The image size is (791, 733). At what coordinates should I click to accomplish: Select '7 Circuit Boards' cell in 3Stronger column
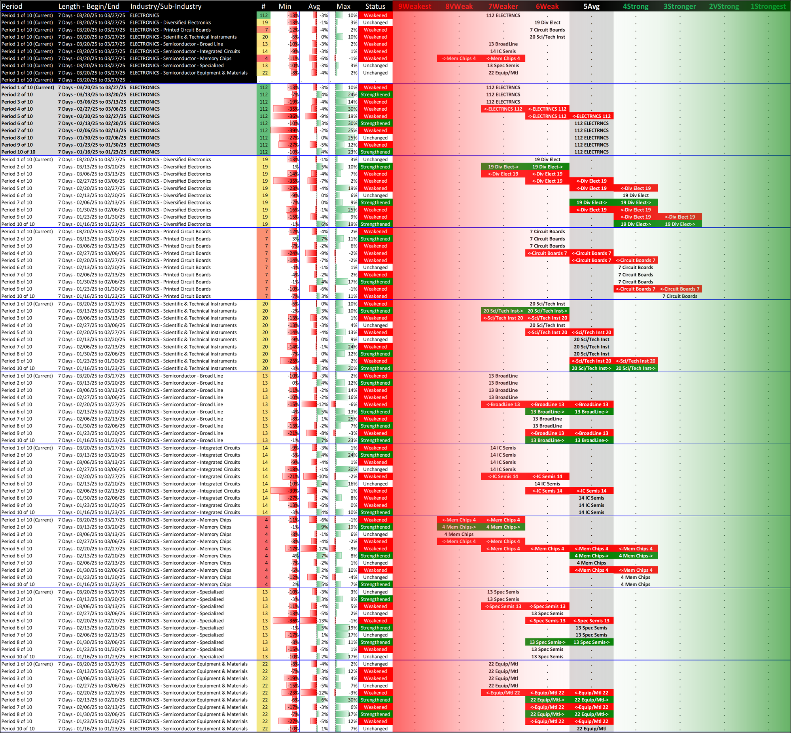pos(679,296)
